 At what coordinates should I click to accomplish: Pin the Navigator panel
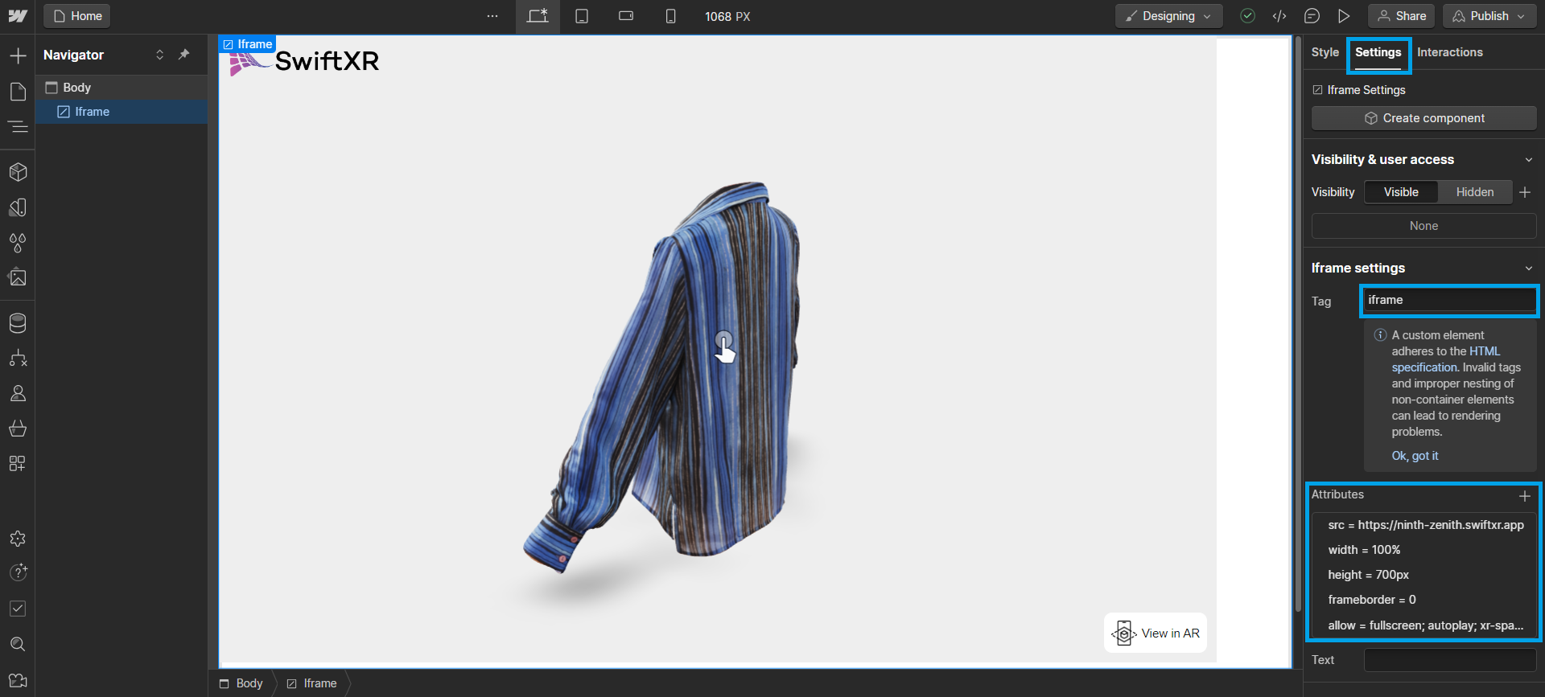184,55
